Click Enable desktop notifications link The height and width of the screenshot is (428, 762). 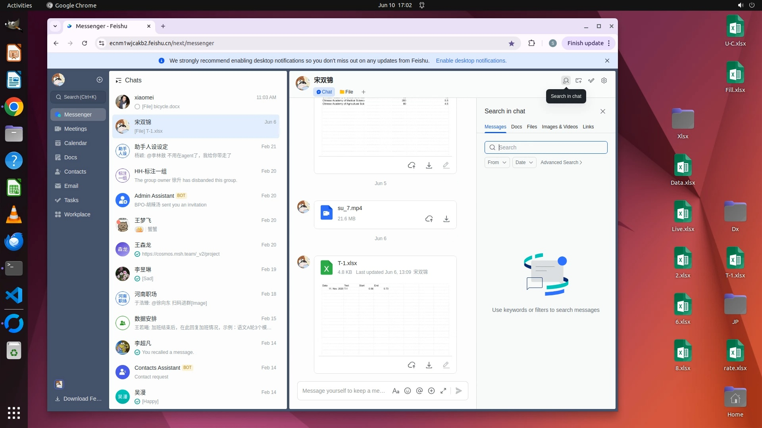click(x=471, y=61)
